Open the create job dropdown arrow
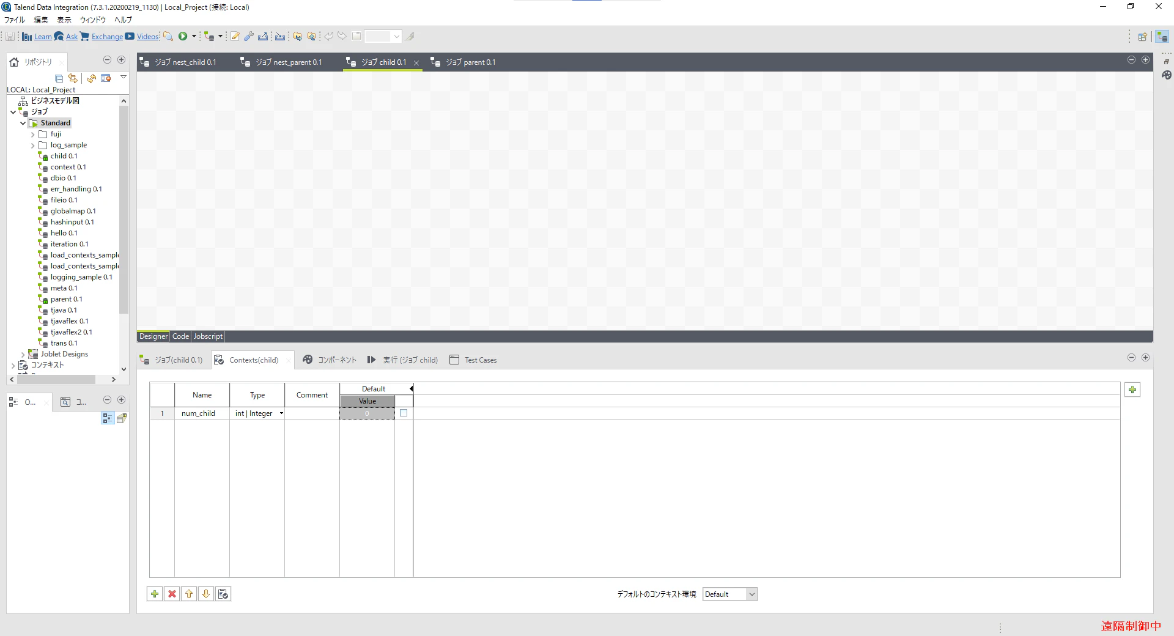The width and height of the screenshot is (1174, 636). click(x=220, y=37)
